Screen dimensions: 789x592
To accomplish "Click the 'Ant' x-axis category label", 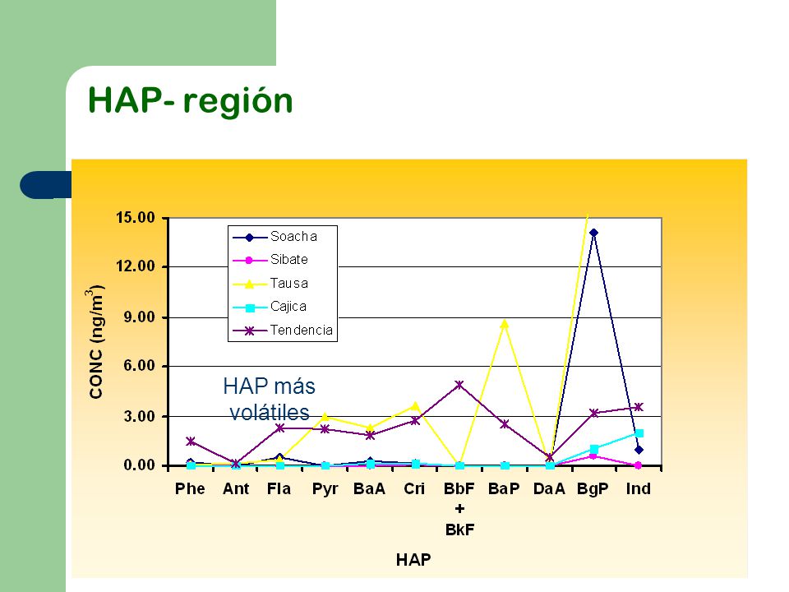I will point(236,488).
